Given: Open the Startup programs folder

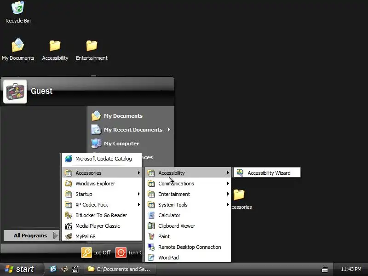Looking at the screenshot, I should [x=102, y=194].
